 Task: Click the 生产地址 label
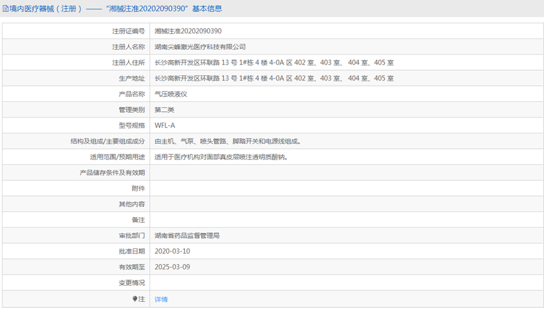click(132, 78)
